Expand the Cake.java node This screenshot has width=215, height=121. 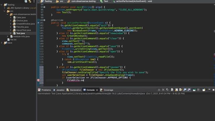point(10,17)
